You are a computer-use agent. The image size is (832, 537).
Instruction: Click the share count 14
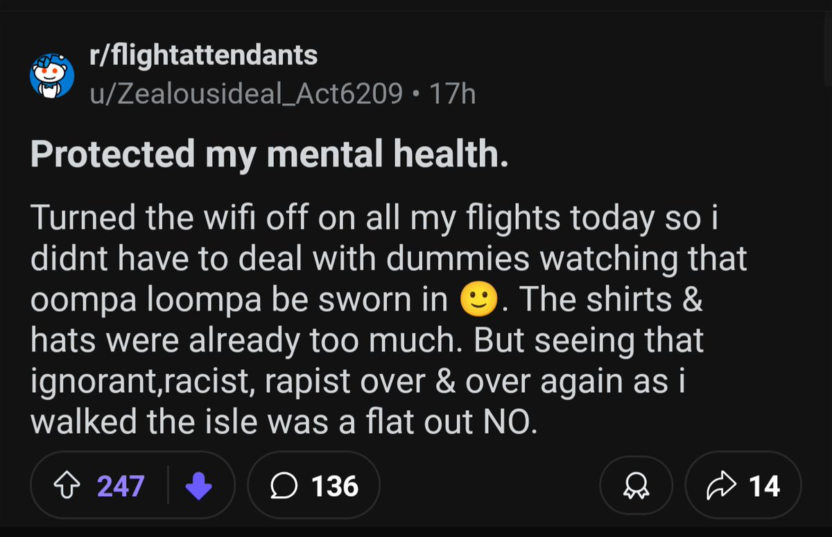(764, 486)
